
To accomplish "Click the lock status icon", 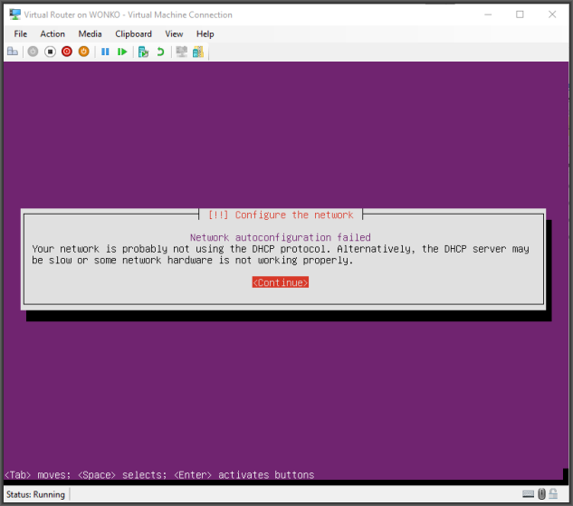I will point(553,494).
